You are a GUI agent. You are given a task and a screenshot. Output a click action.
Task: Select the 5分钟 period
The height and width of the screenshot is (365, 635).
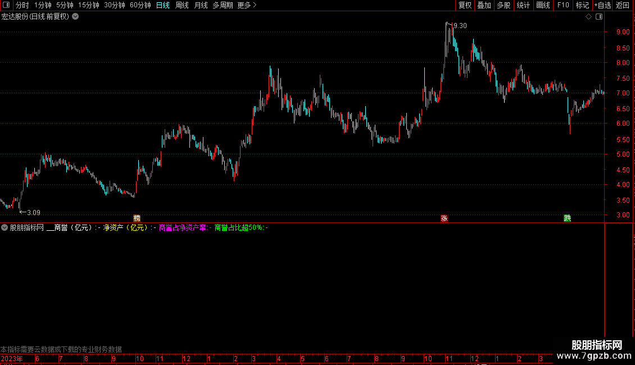[65, 5]
